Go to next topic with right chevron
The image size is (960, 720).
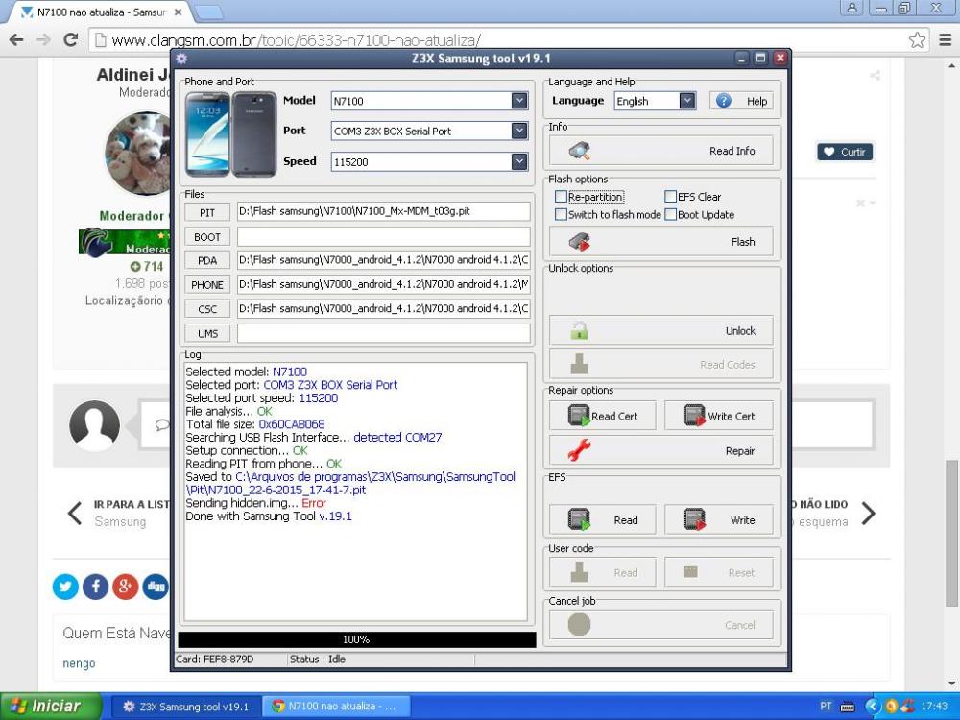tap(868, 513)
